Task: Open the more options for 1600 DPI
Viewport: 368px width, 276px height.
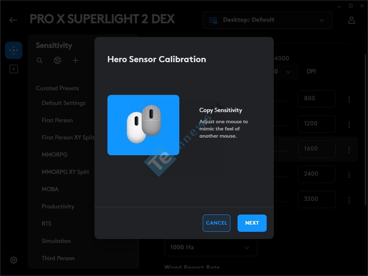Action: point(349,149)
